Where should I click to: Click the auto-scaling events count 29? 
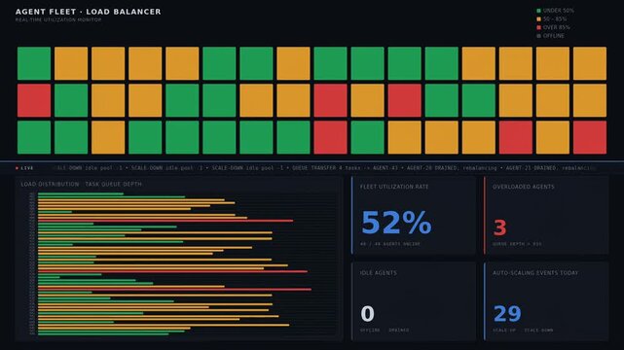pyautogui.click(x=507, y=314)
